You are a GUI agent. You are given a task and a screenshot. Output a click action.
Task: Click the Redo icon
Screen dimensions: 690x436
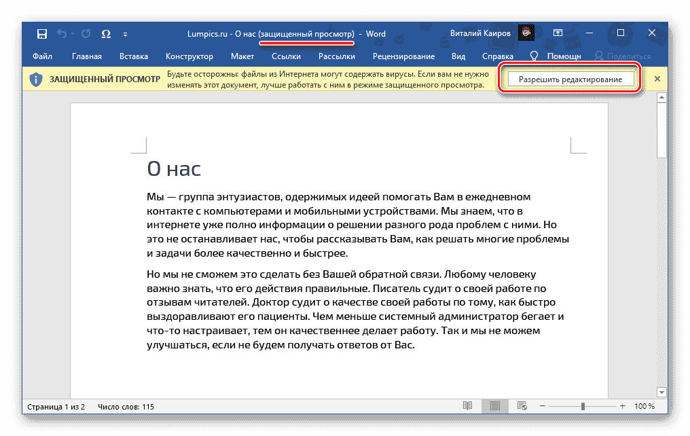point(86,33)
